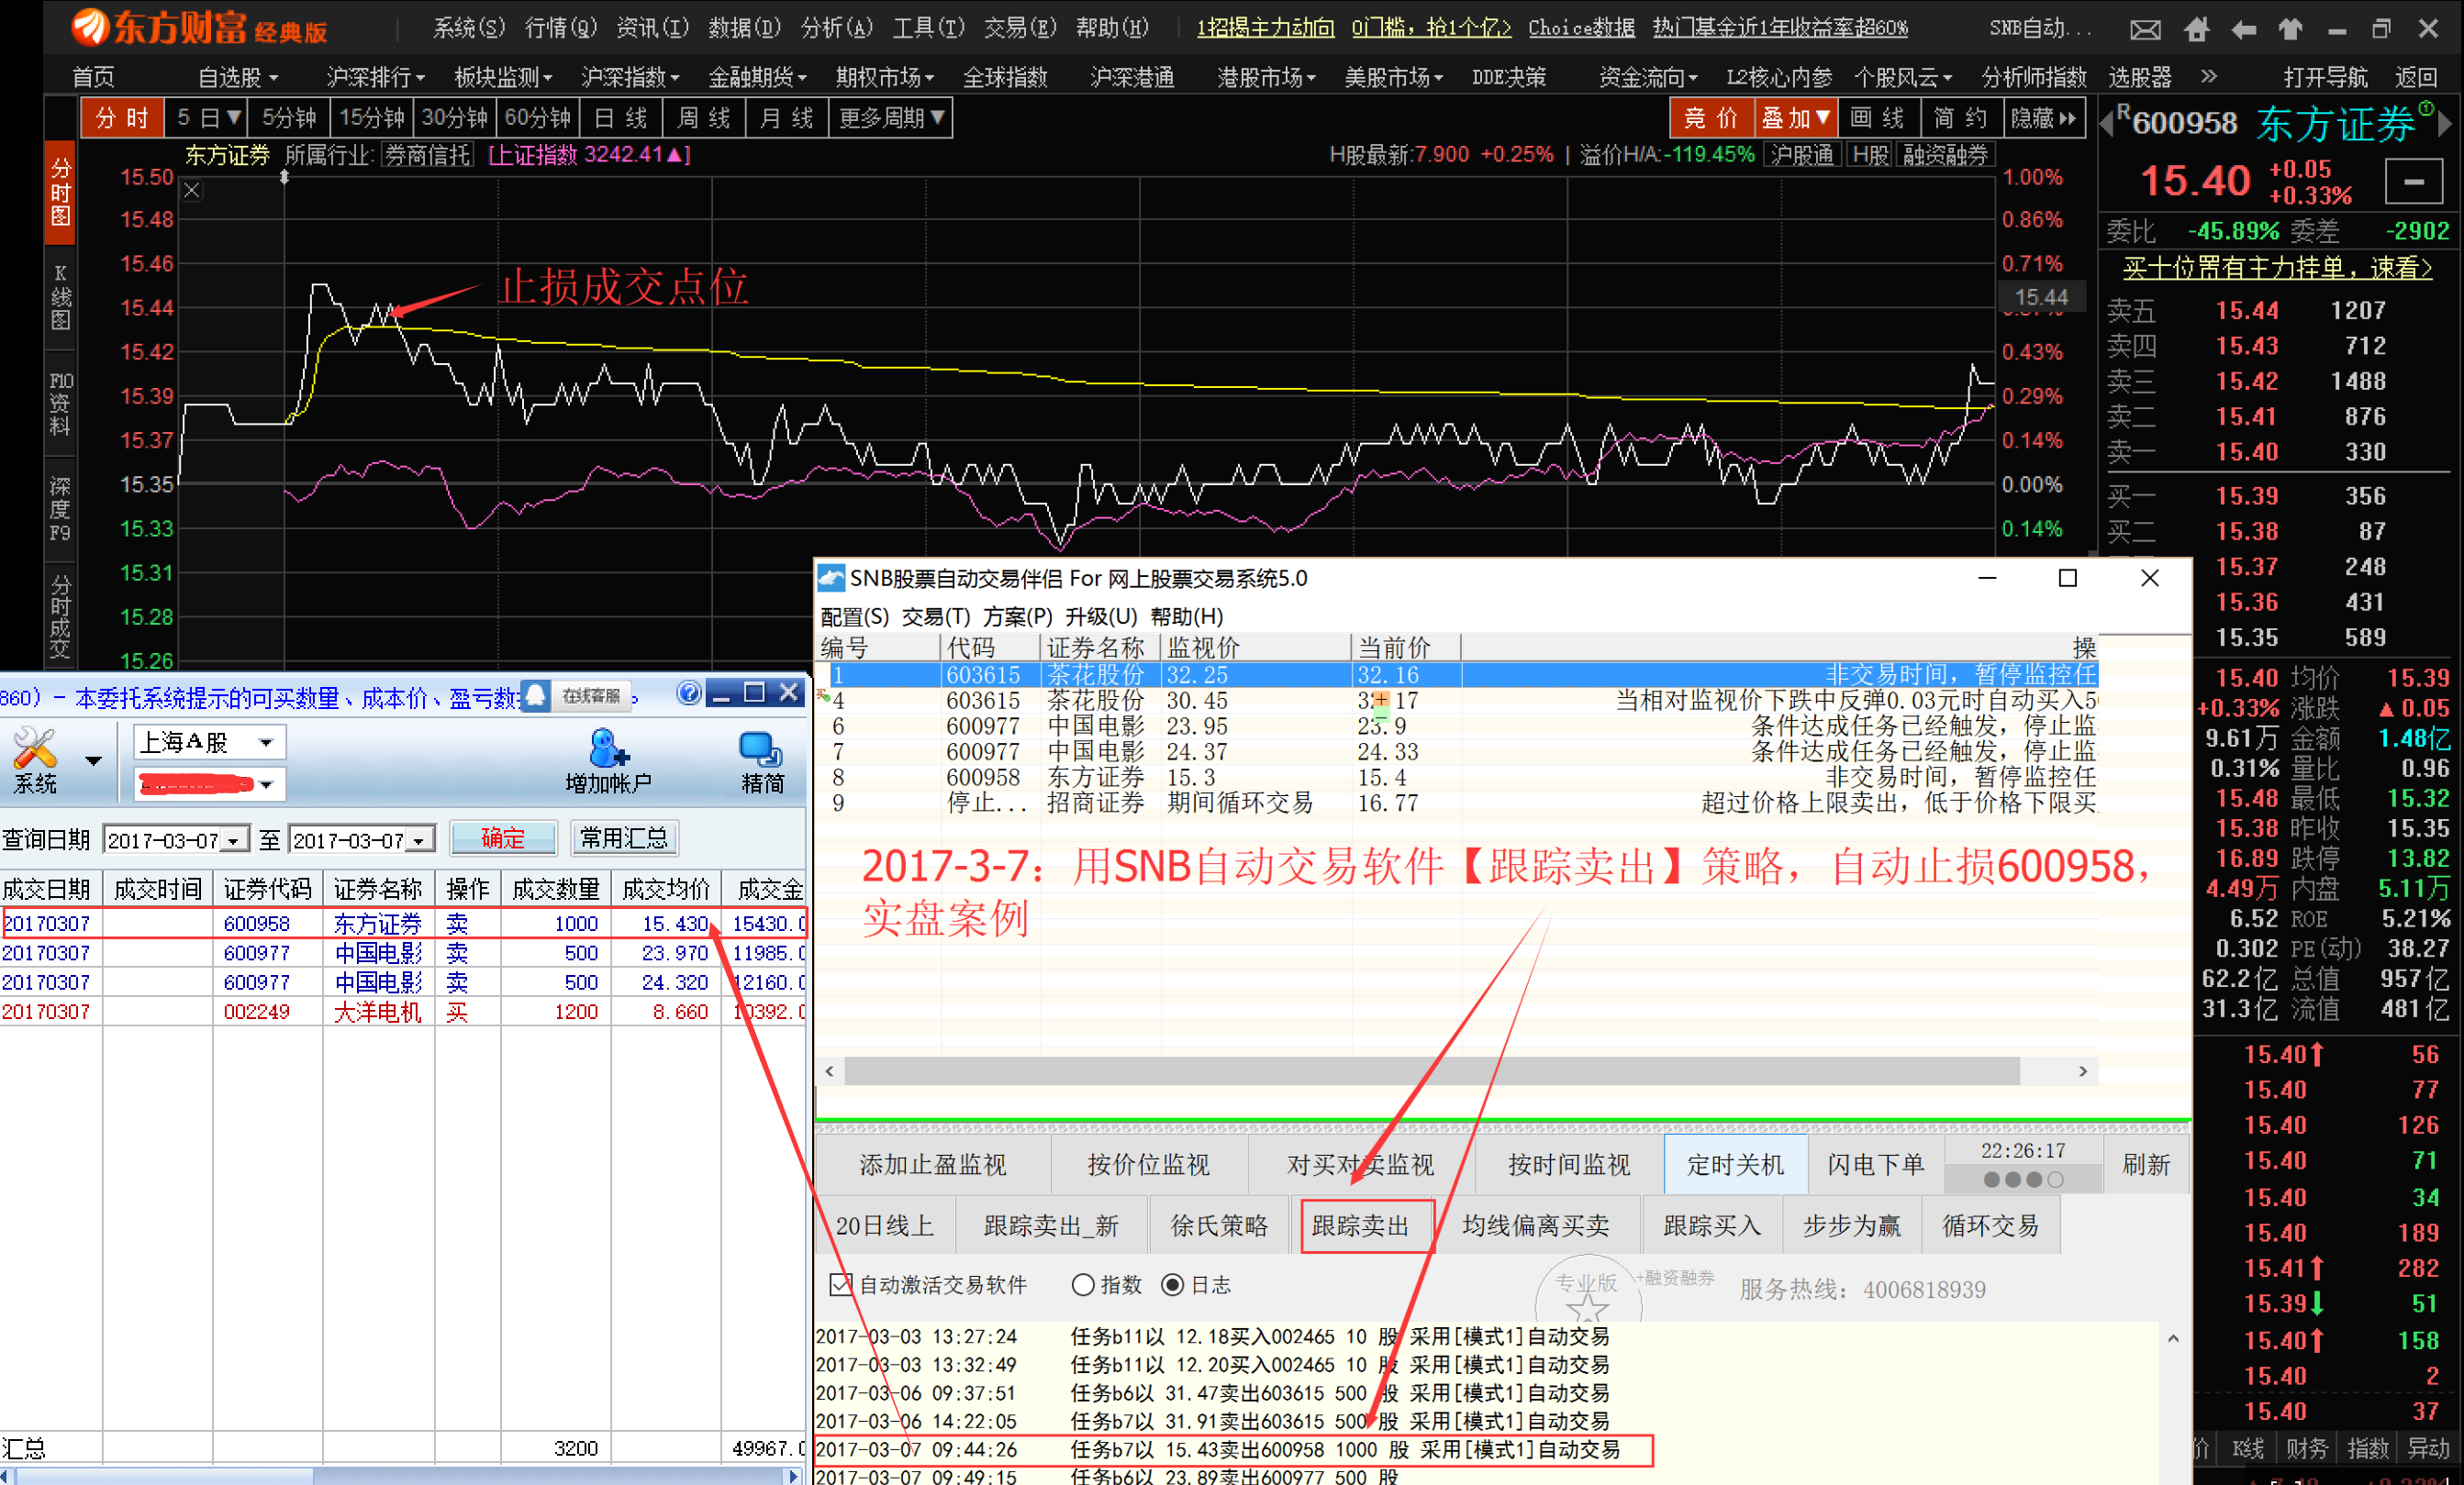
Task: Click scroll up arrow in SNB log
Action: [x=2173, y=1338]
